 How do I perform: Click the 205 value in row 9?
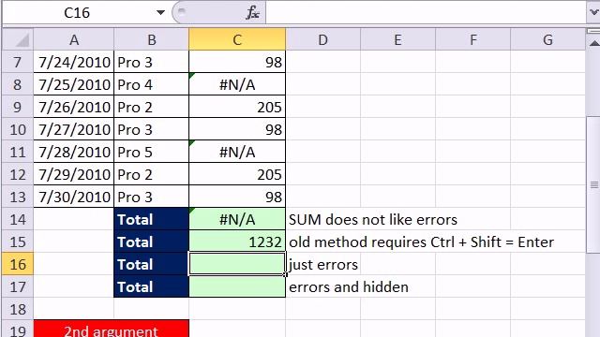pyautogui.click(x=237, y=107)
